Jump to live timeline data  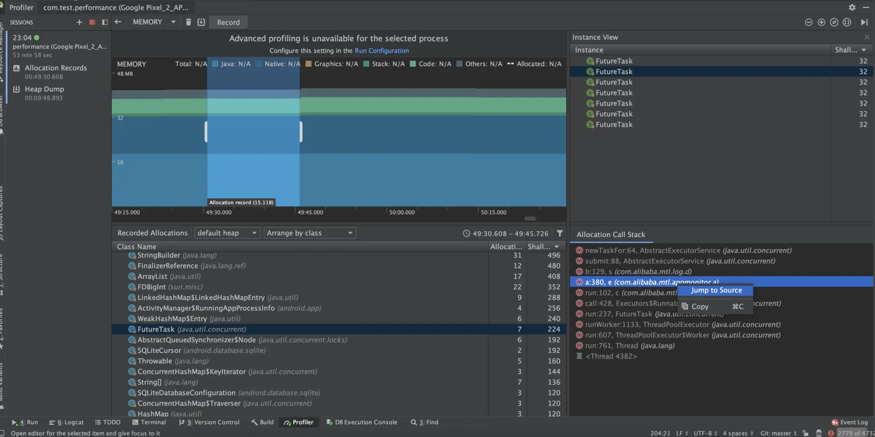click(864, 22)
